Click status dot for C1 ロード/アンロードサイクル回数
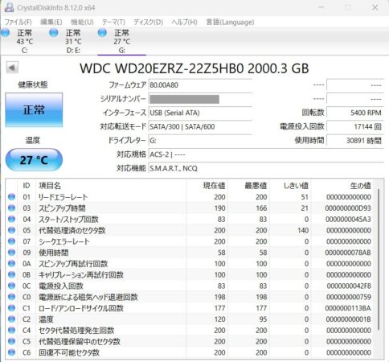The height and width of the screenshot is (362, 389). pyautogui.click(x=11, y=308)
